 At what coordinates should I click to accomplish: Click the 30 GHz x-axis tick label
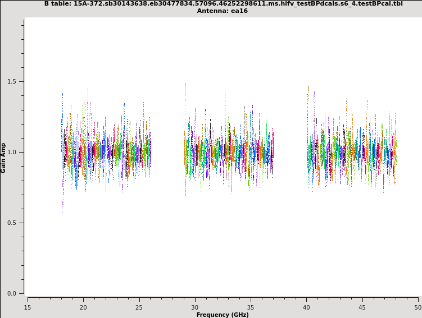(195, 307)
